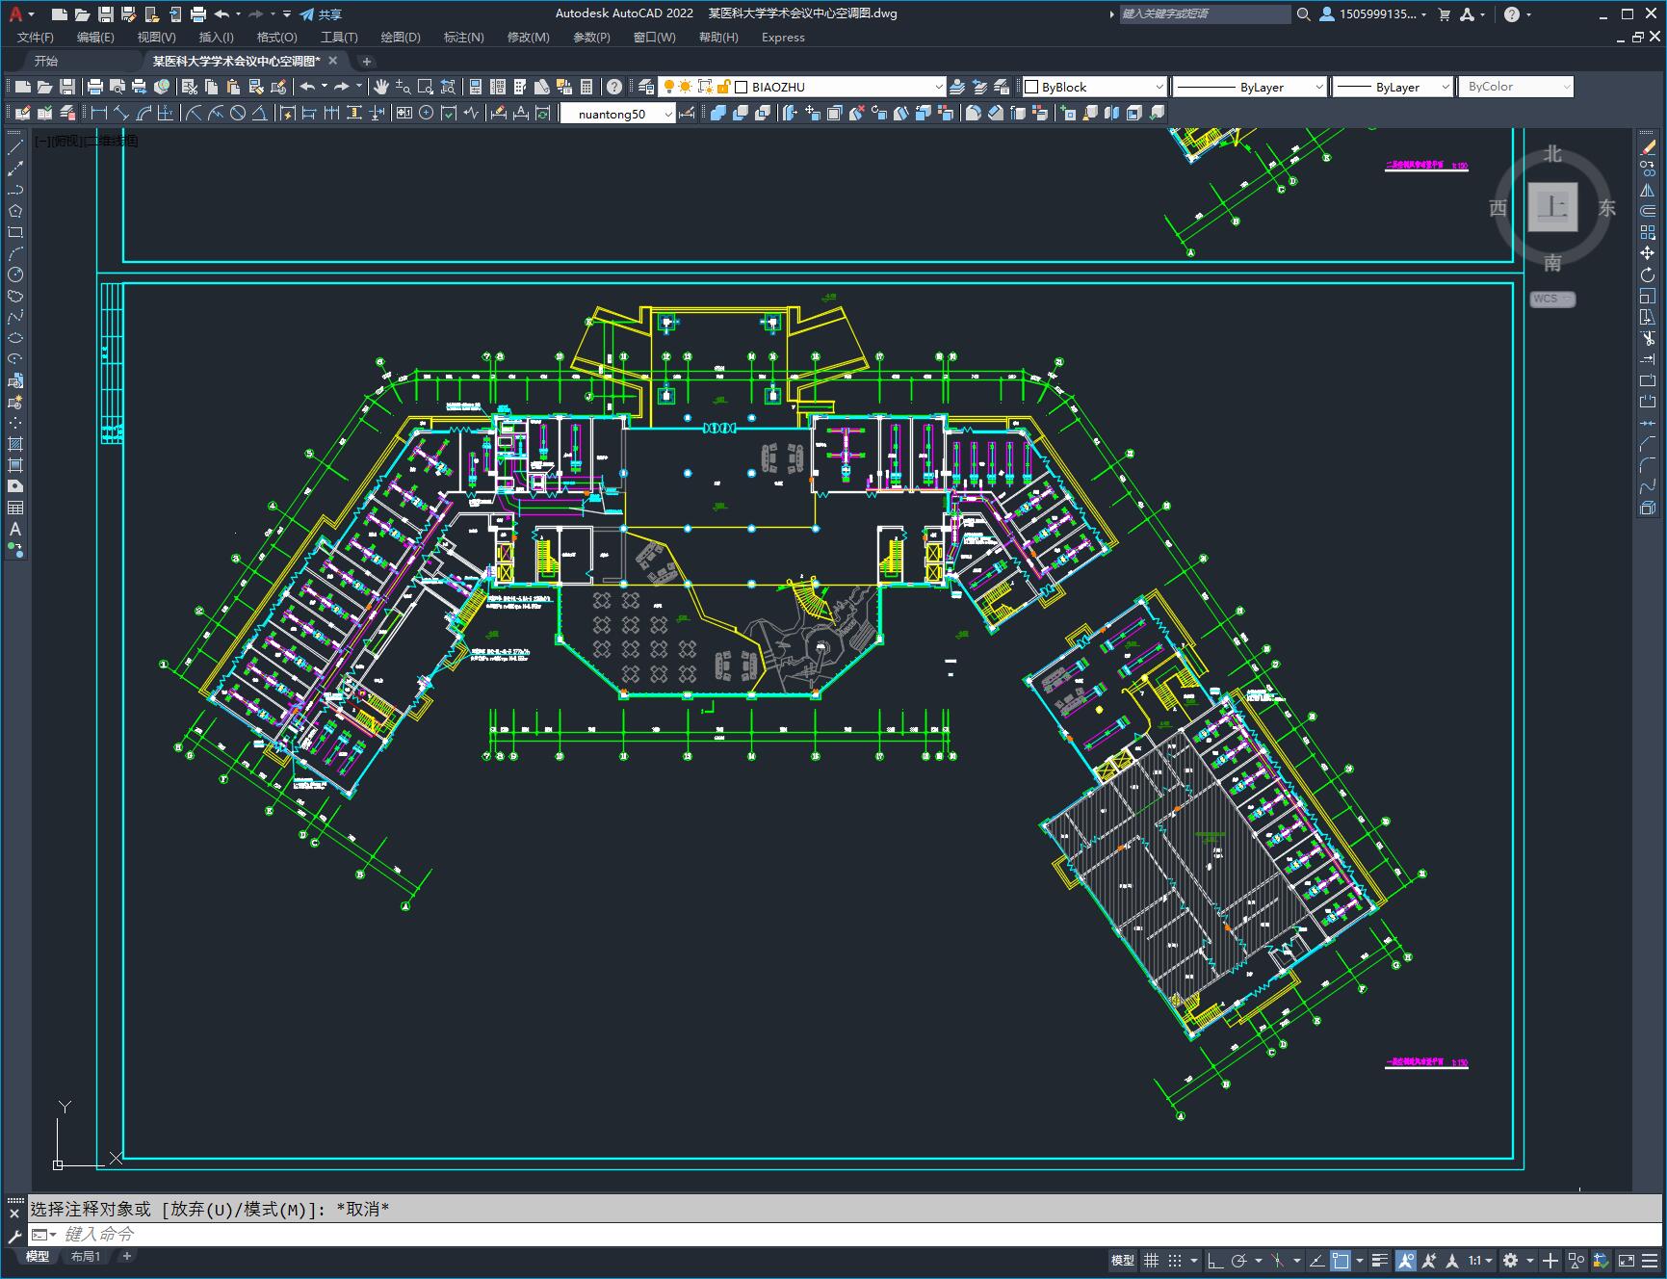Open the Autodesk App Store cart icon

click(x=1444, y=14)
